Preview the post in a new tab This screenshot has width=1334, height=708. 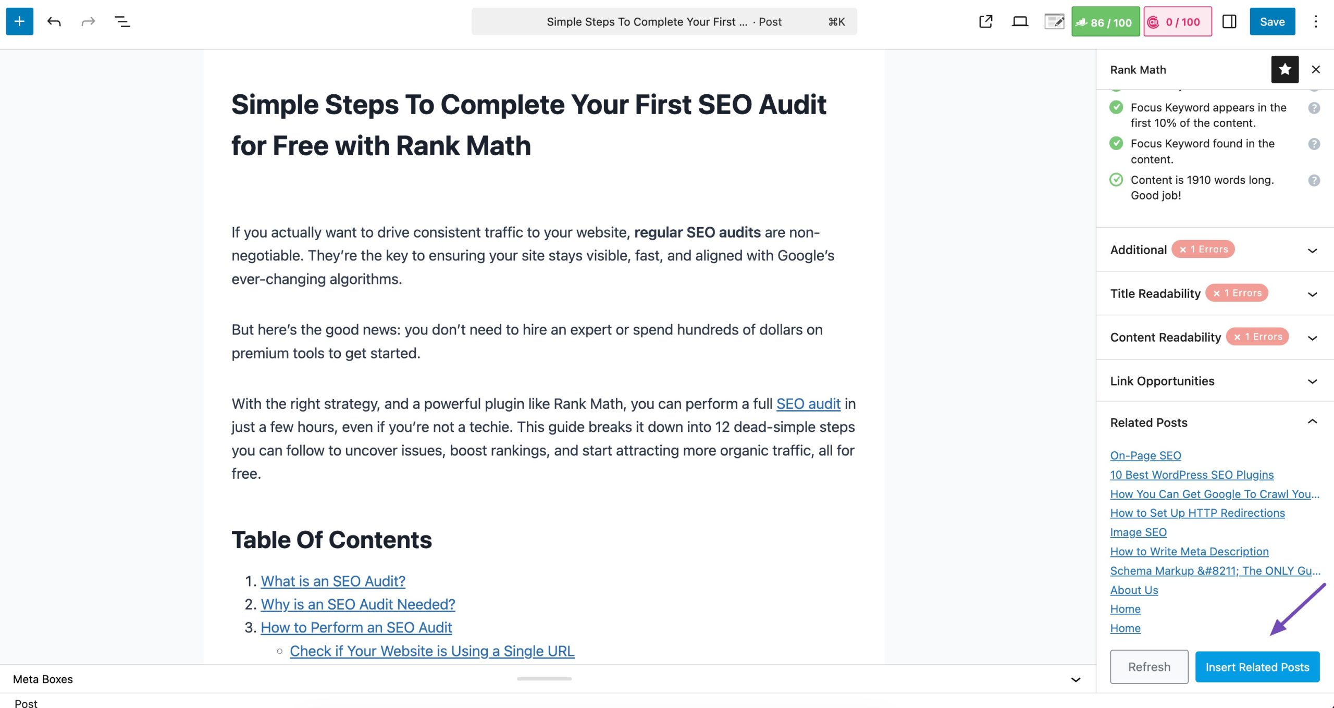(985, 21)
